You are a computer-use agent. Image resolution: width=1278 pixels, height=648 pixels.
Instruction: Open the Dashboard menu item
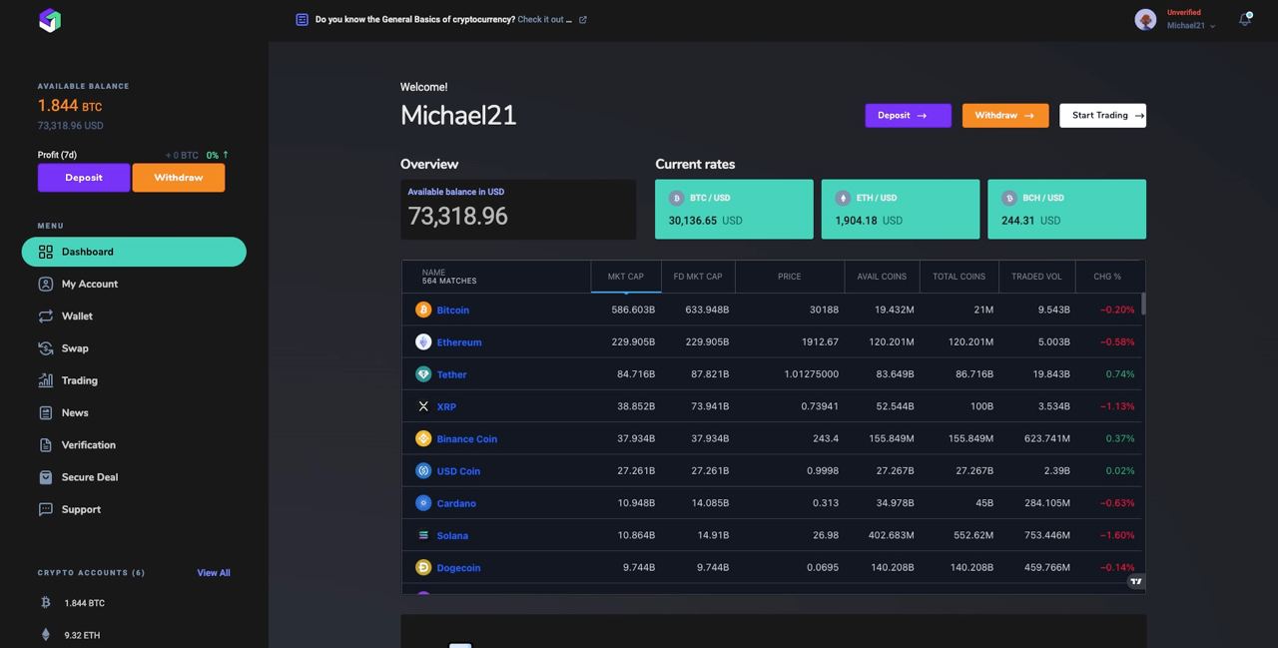[134, 252]
